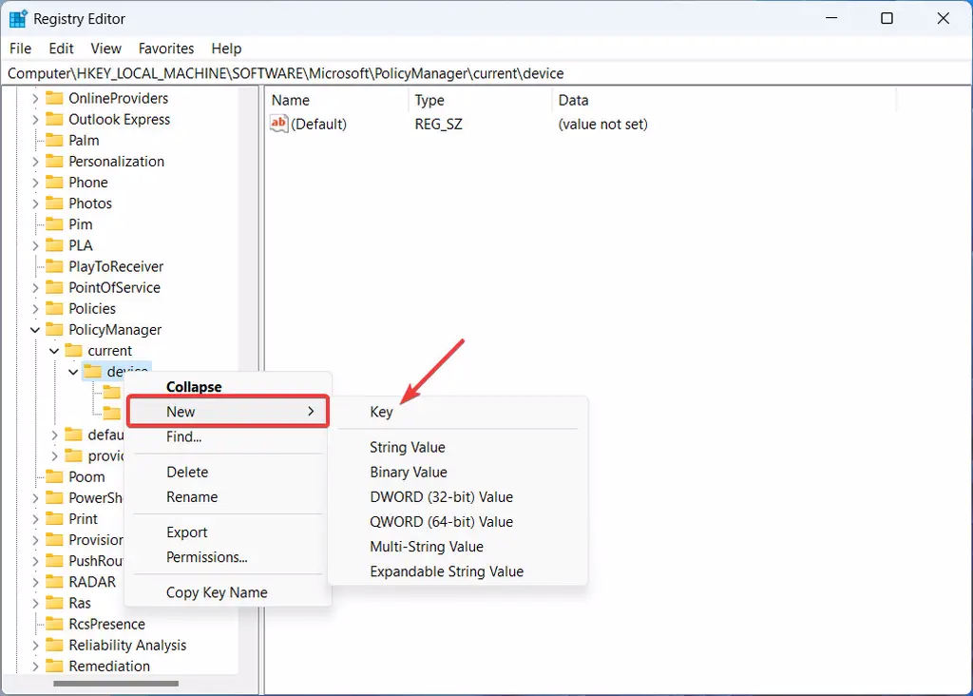The height and width of the screenshot is (696, 973).
Task: Click the (Default) string value icon
Action: coord(278,124)
